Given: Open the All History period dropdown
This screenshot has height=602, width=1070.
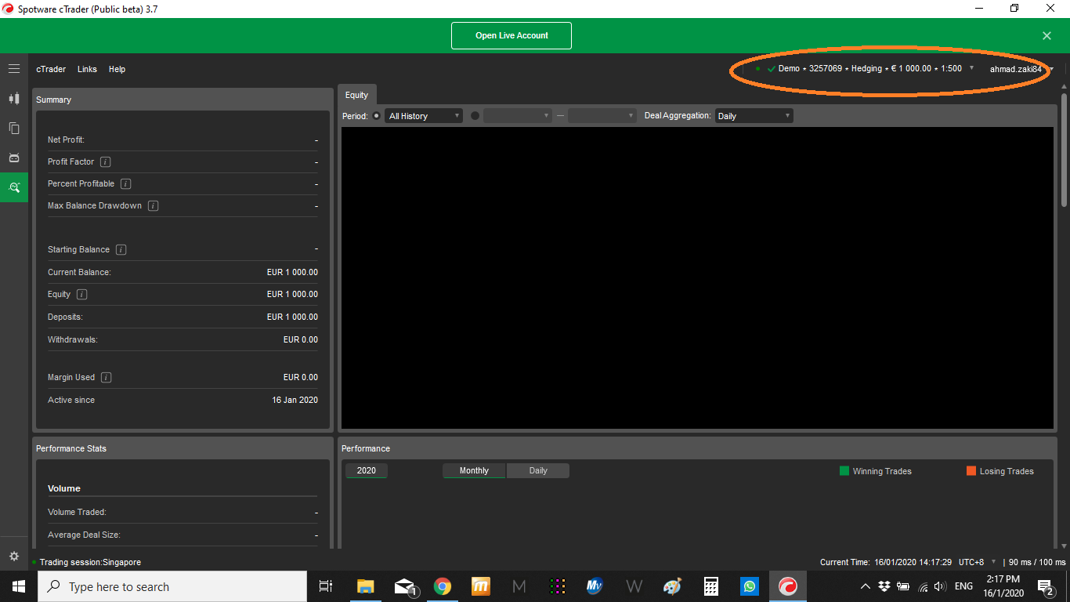Looking at the screenshot, I should click(x=424, y=115).
